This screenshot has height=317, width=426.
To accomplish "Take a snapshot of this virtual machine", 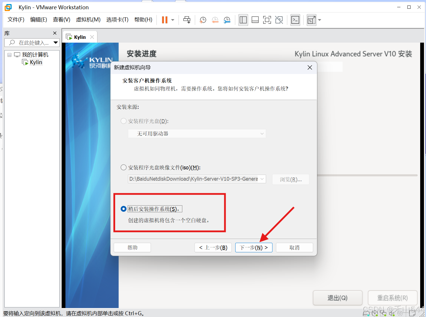I will [x=203, y=20].
